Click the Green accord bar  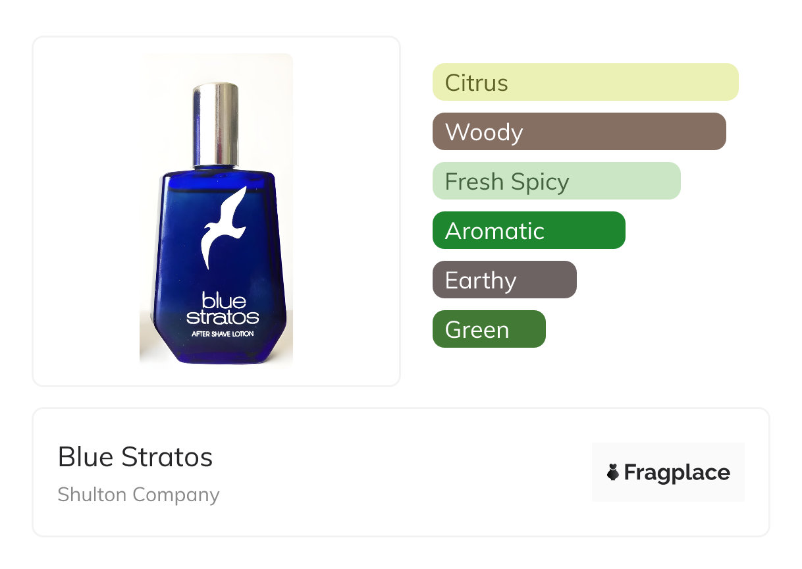(489, 329)
